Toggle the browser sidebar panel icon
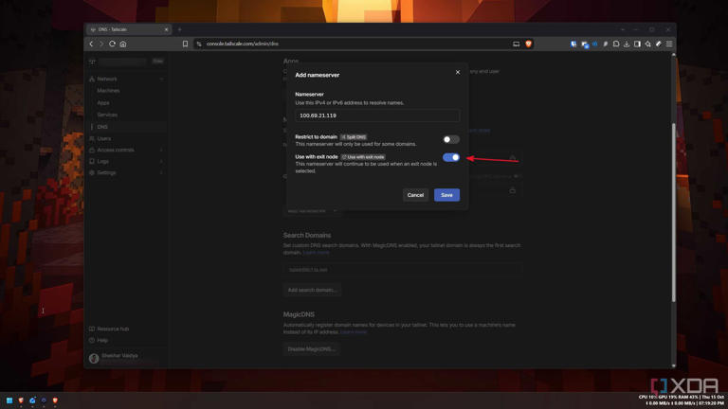The width and height of the screenshot is (728, 409). click(x=637, y=44)
